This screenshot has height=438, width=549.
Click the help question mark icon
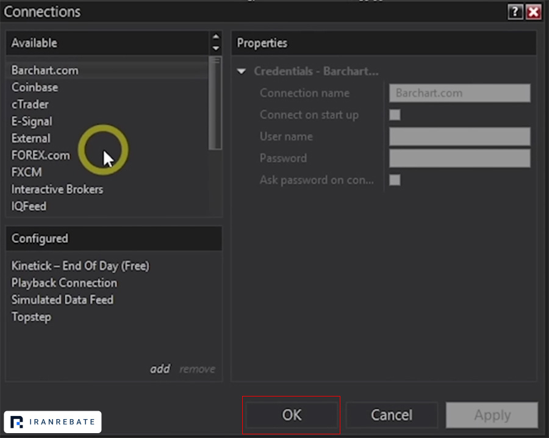click(x=515, y=12)
